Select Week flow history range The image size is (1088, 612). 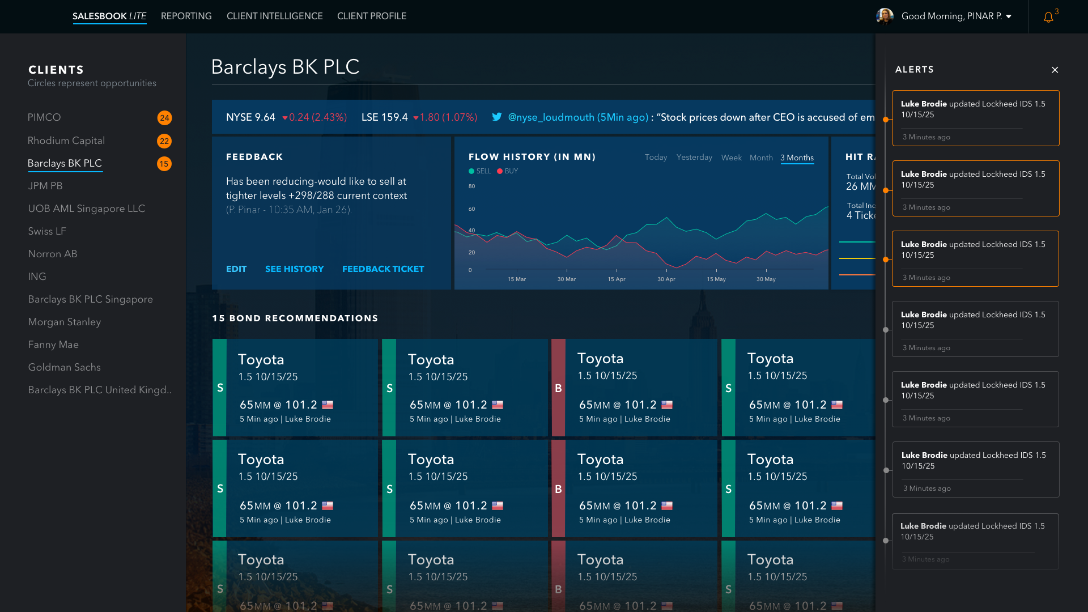pyautogui.click(x=732, y=158)
